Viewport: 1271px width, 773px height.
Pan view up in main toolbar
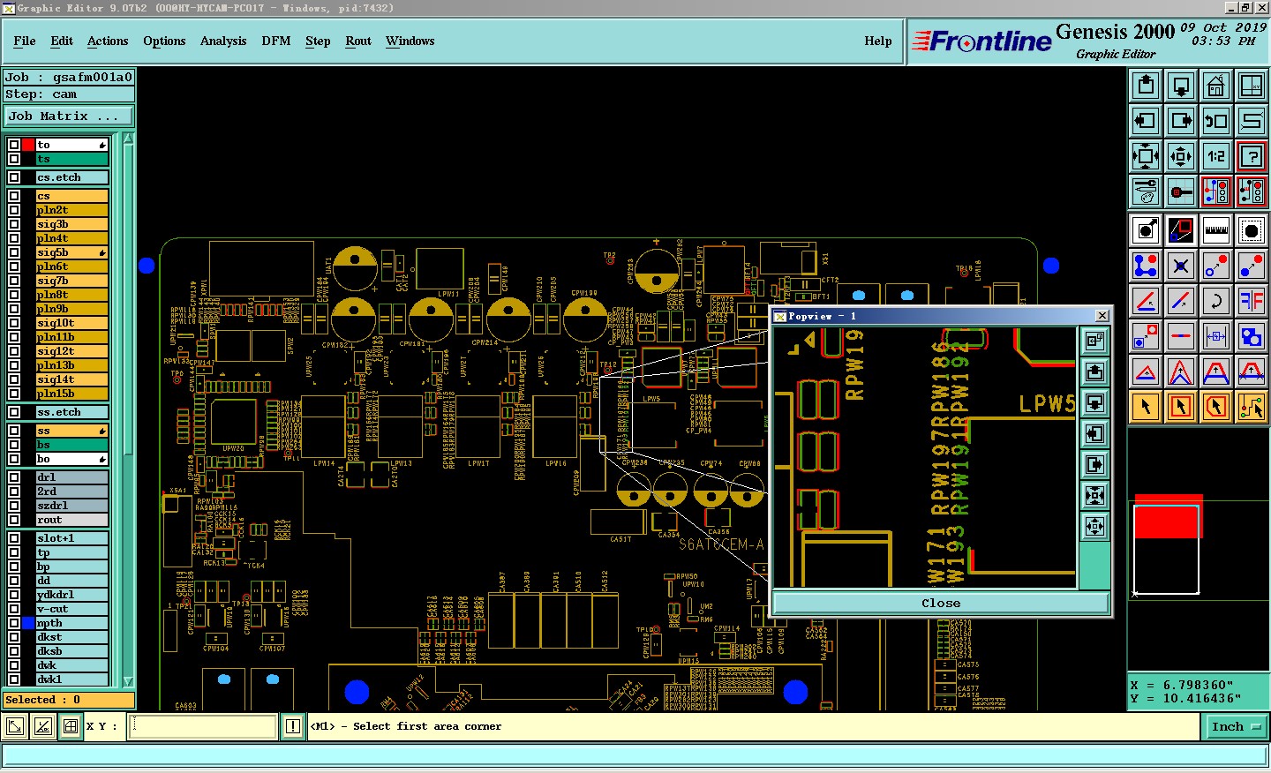tap(1146, 86)
